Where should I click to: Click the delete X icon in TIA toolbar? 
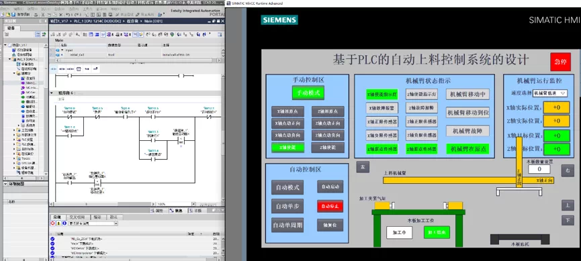point(61,15)
